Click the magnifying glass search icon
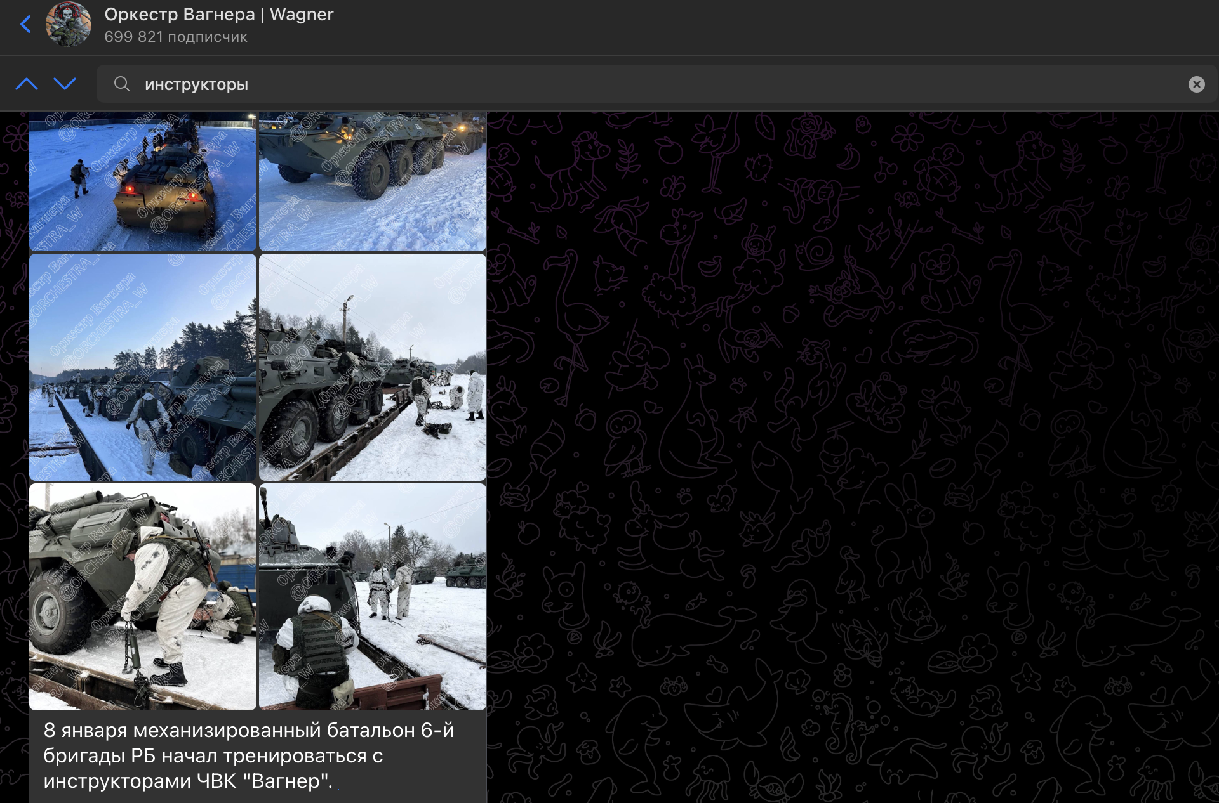 coord(121,84)
